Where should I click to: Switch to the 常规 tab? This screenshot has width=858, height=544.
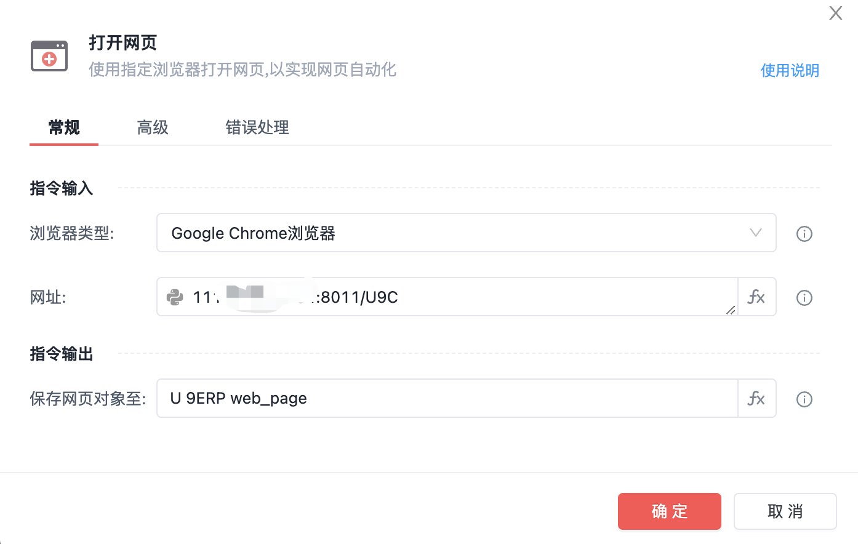64,127
